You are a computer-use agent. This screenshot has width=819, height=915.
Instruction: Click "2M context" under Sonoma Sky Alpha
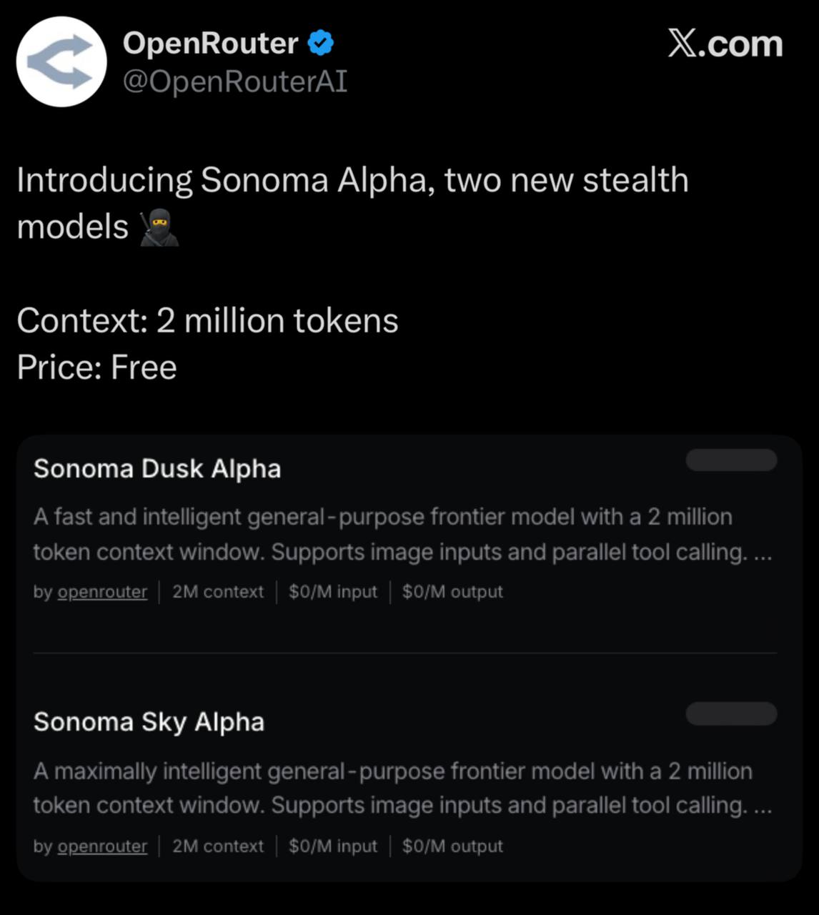(218, 846)
